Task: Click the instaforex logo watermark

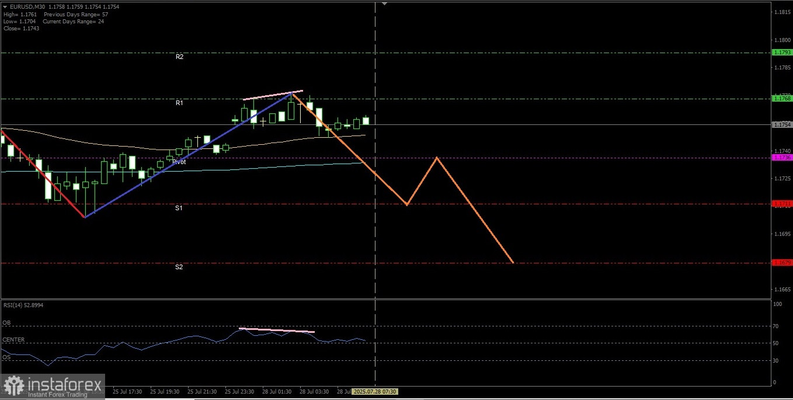Action: [53, 387]
